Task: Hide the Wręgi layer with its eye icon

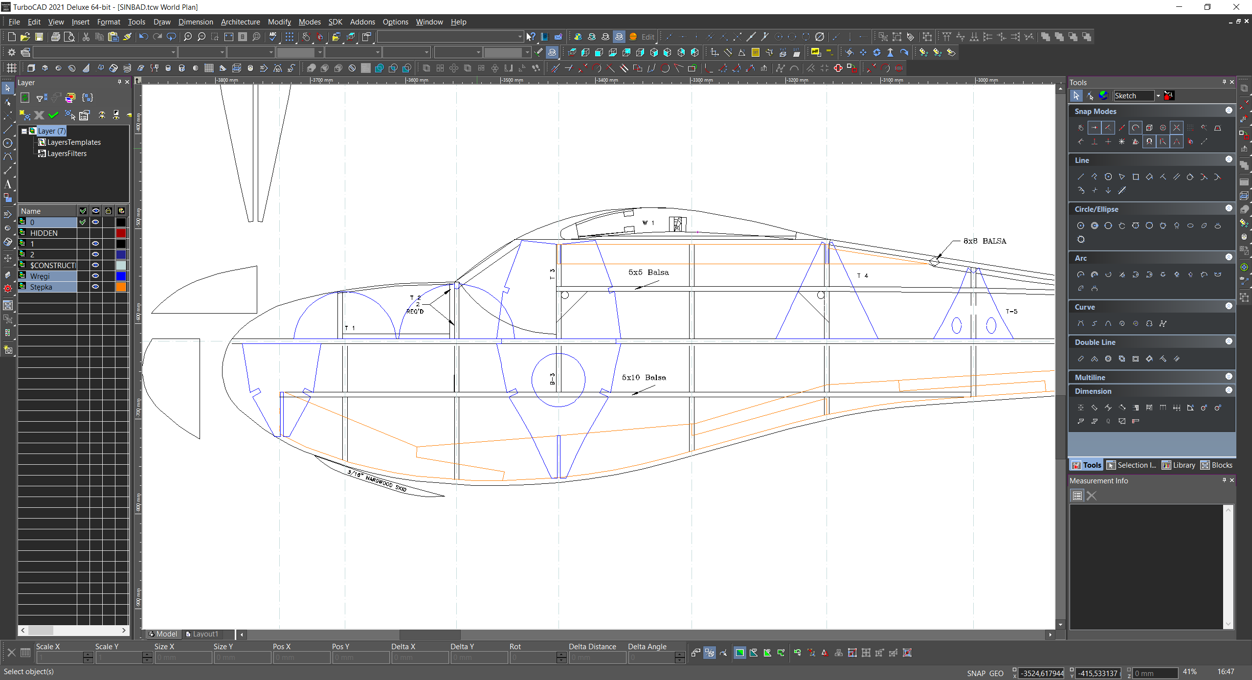Action: (95, 276)
